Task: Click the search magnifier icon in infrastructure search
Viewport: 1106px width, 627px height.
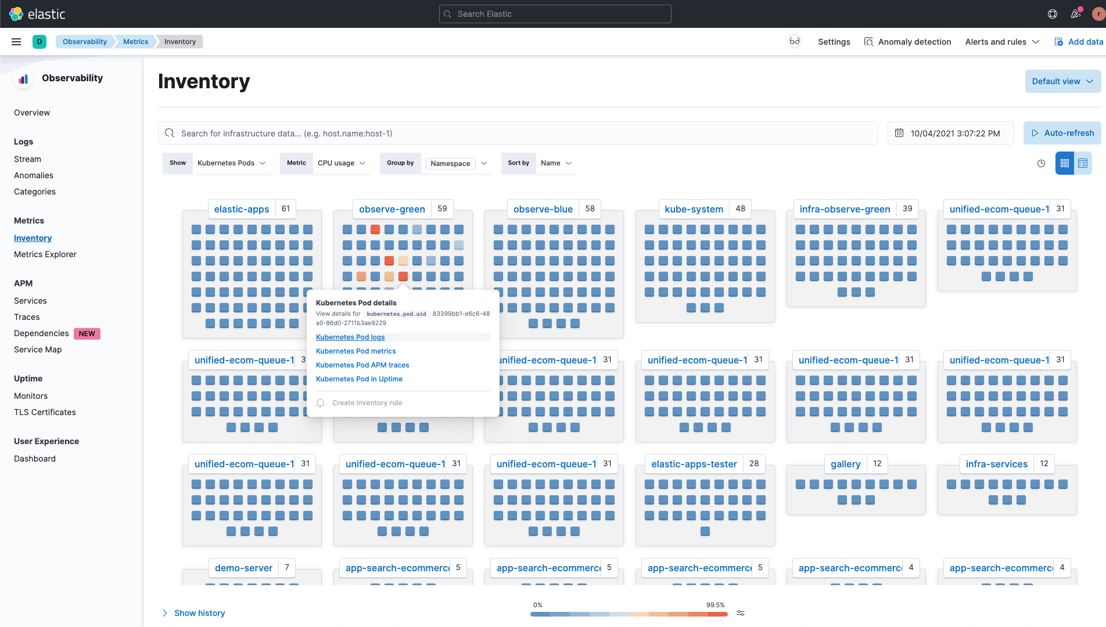Action: coord(170,133)
